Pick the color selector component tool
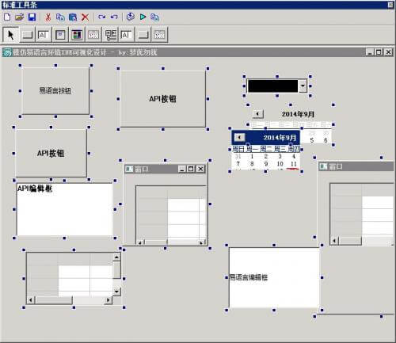The image size is (396, 343). [x=77, y=35]
